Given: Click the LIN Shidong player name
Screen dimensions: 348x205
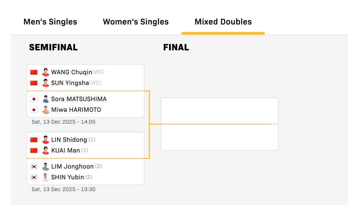Looking at the screenshot, I should tap(69, 140).
